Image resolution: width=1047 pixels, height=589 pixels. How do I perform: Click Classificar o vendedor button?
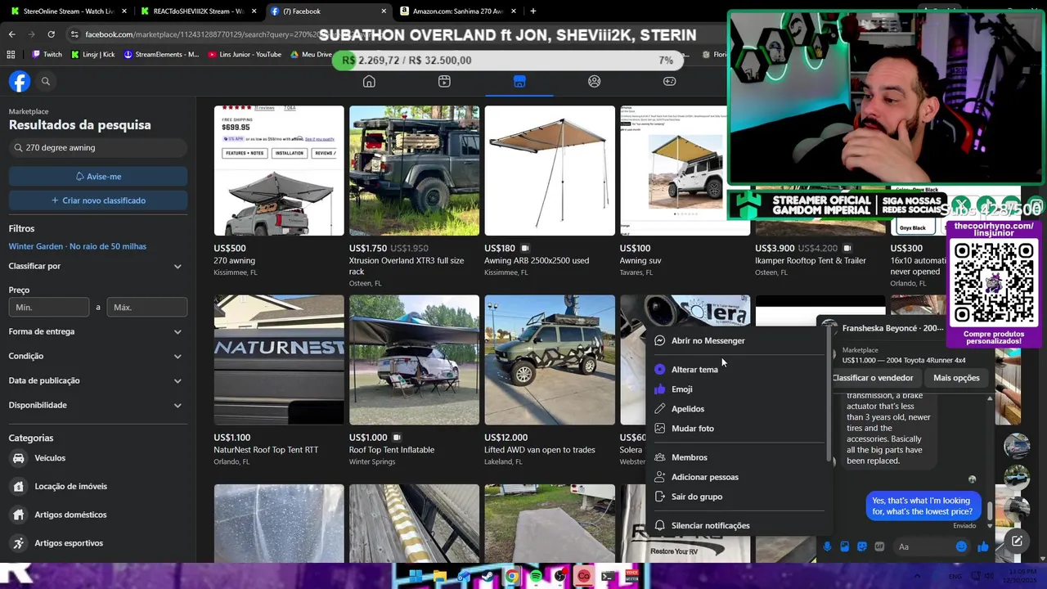(x=873, y=378)
